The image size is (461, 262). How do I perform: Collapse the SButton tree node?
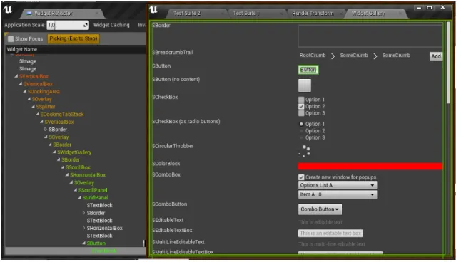point(83,243)
